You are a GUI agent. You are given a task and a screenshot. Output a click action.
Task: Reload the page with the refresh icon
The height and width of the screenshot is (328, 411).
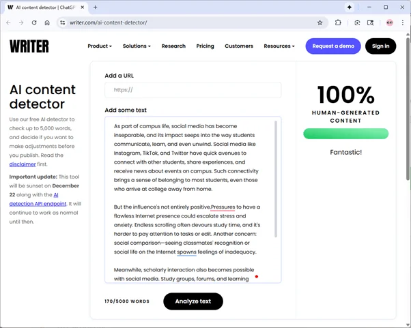(34, 23)
